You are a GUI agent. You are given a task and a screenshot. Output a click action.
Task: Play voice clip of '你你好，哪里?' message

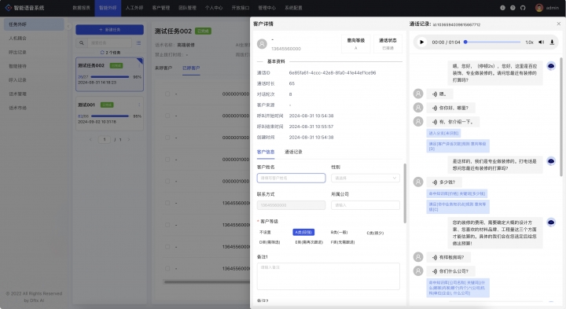click(x=435, y=108)
